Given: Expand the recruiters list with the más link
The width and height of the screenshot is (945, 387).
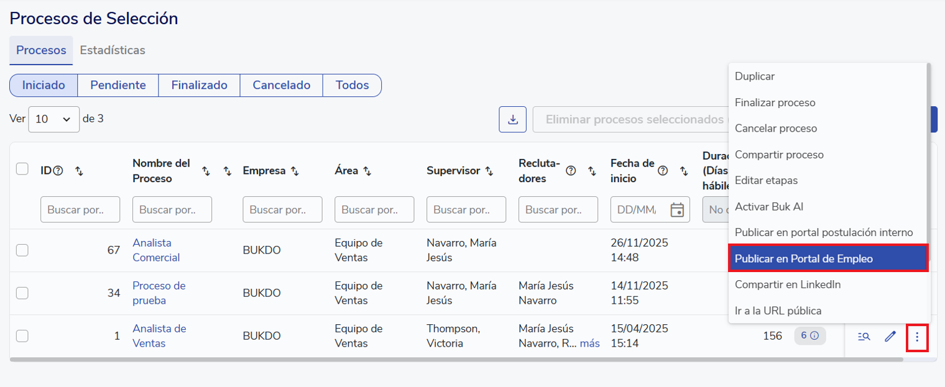Looking at the screenshot, I should [589, 344].
